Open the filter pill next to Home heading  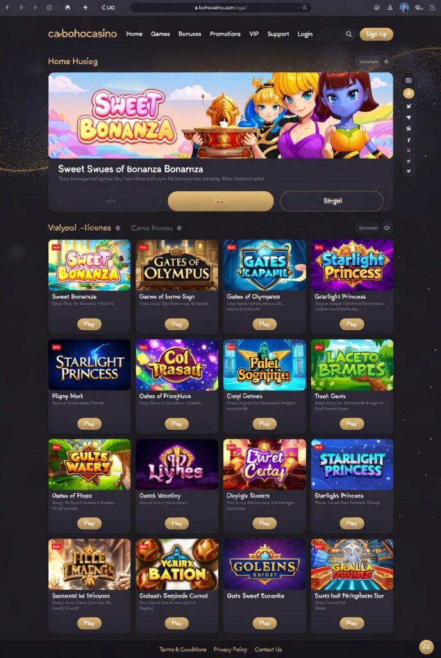(x=368, y=62)
